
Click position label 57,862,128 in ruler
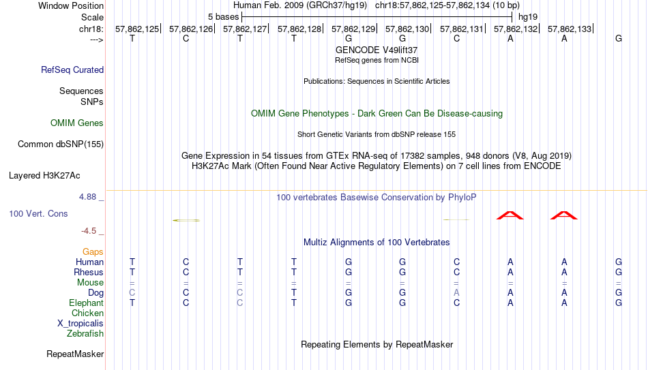(x=299, y=29)
